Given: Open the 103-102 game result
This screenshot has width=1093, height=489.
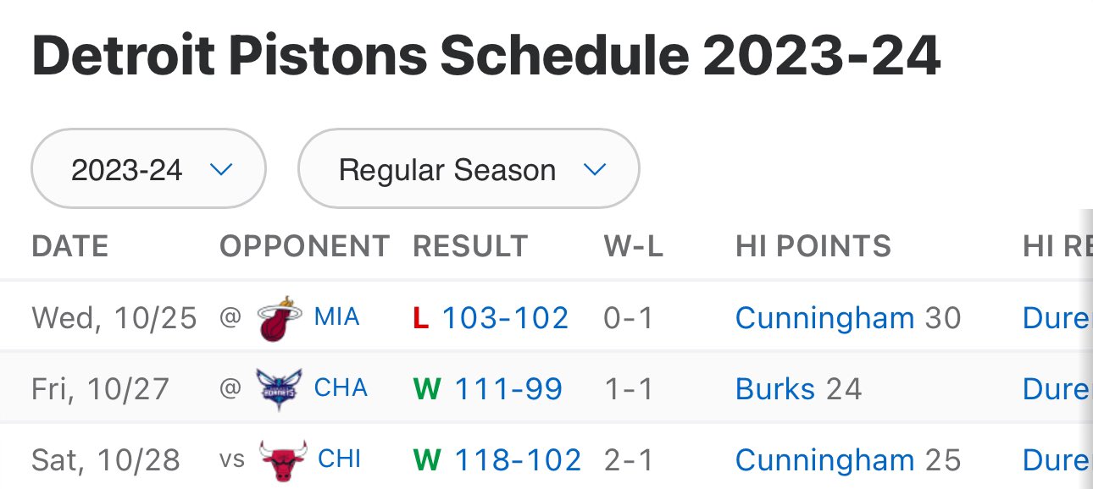Looking at the screenshot, I should 505,318.
